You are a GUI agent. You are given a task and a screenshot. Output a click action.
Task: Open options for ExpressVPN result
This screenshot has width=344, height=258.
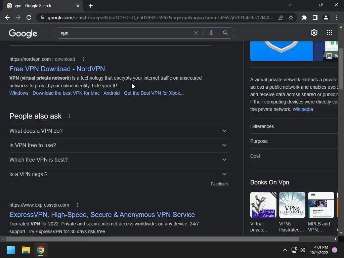click(x=77, y=205)
